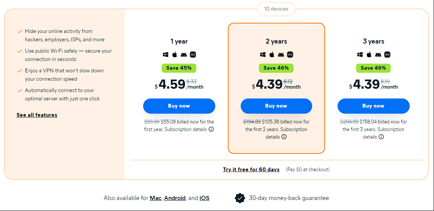Screen dimensions: 434x211
Task: Click the Android icon under 3 years plan
Action: point(378,55)
